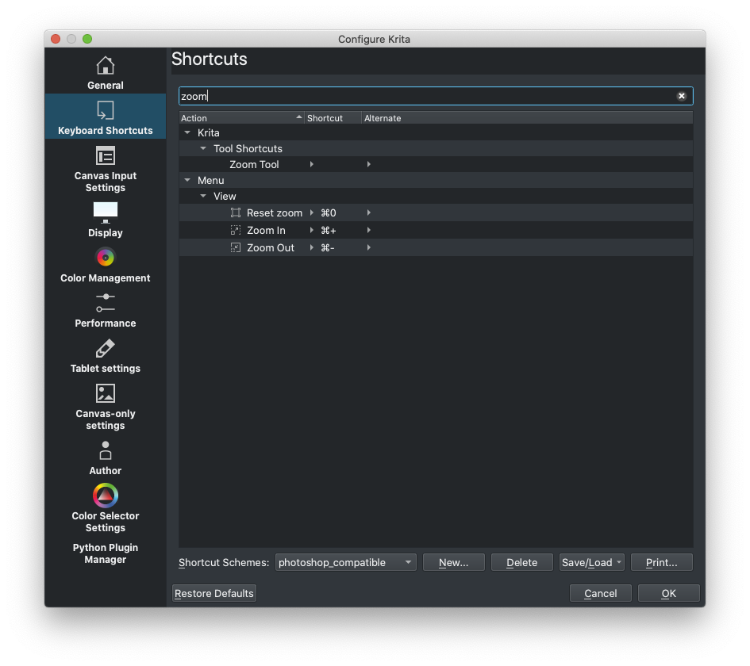Select the Keyboard Shortcuts page
750x666 pixels.
coord(105,117)
